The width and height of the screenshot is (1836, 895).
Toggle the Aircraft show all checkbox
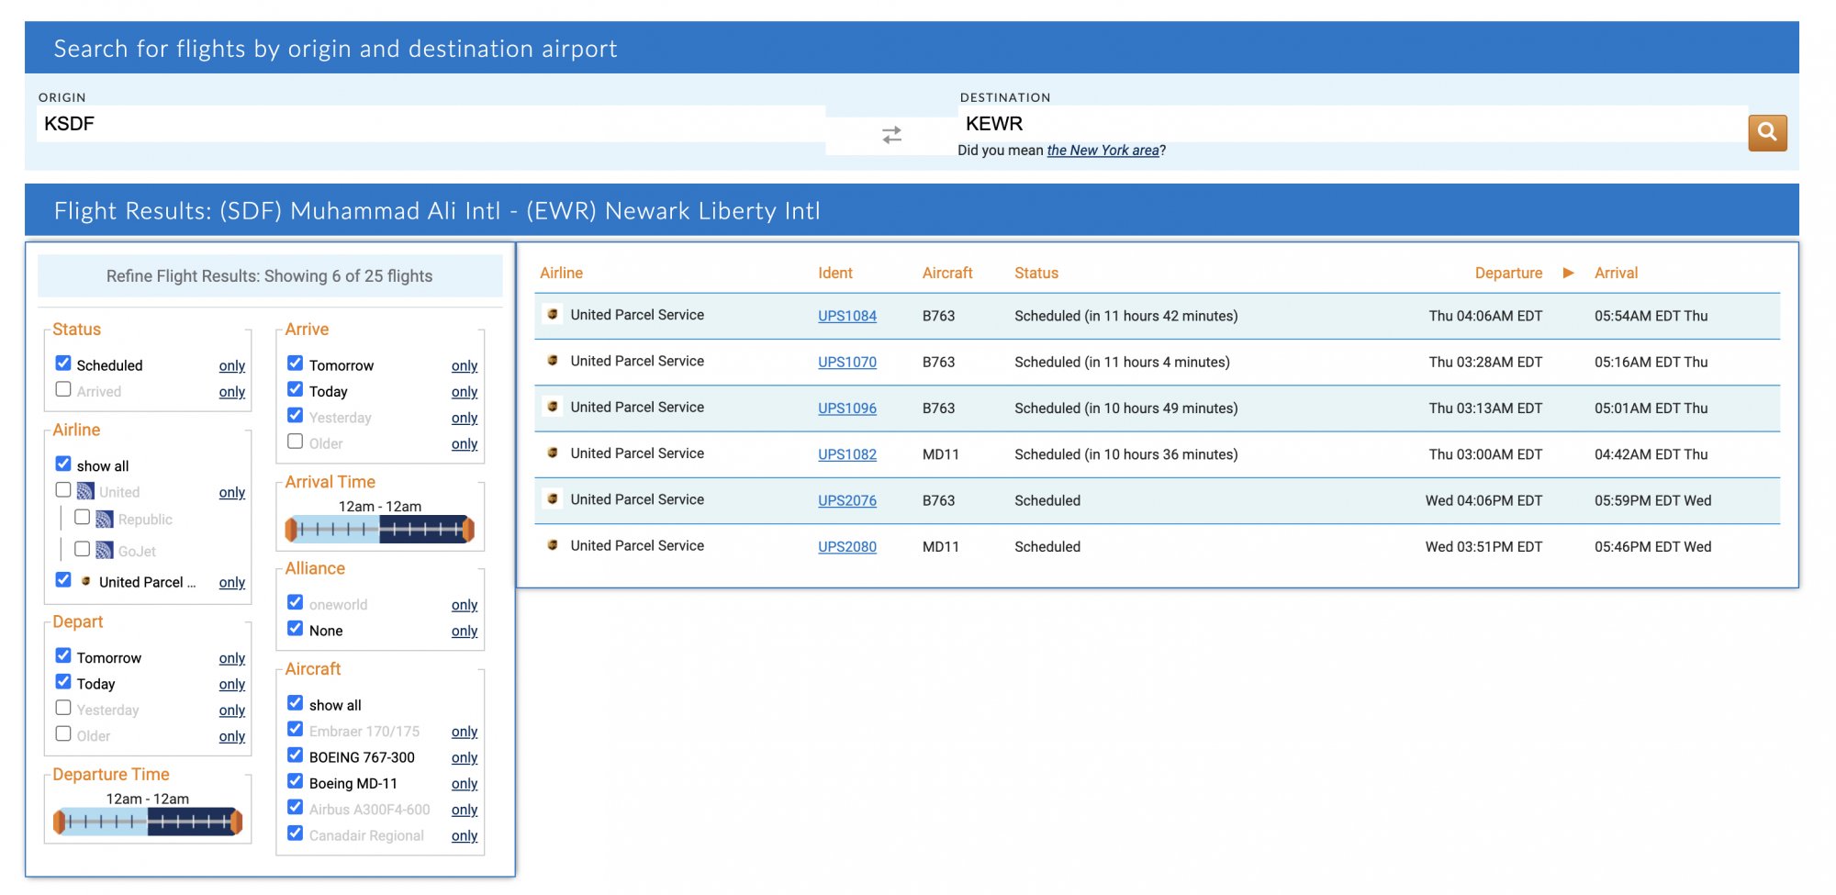296,703
